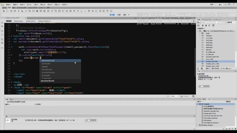Click the Apply Comment icon in left toolbar

2,40
